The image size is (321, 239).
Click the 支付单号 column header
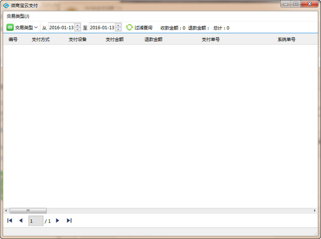click(x=210, y=39)
